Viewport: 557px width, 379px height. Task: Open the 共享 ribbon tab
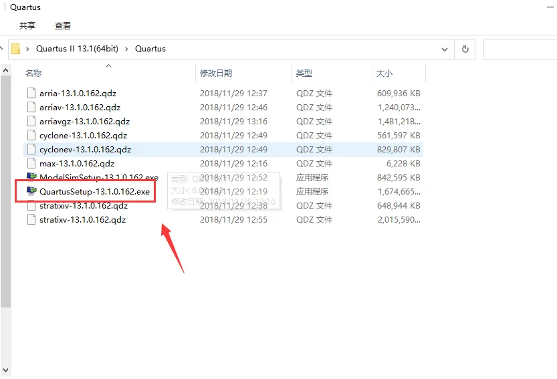click(27, 25)
